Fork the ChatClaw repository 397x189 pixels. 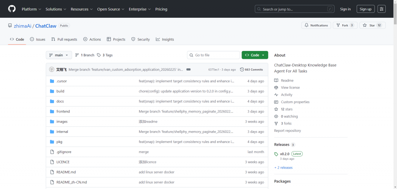point(345,26)
